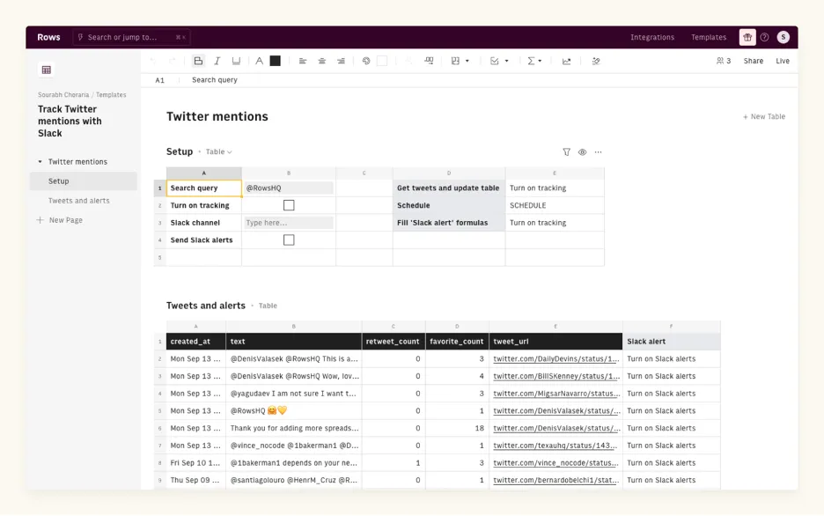Screen dimensions: 824x516
Task: Select the favorite_count cell showing 18
Action: [457, 428]
